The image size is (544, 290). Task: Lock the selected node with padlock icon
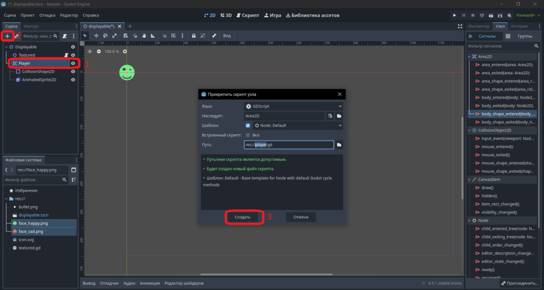click(x=193, y=36)
